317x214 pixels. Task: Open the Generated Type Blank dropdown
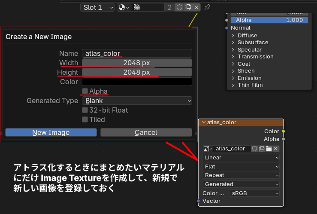(x=137, y=101)
